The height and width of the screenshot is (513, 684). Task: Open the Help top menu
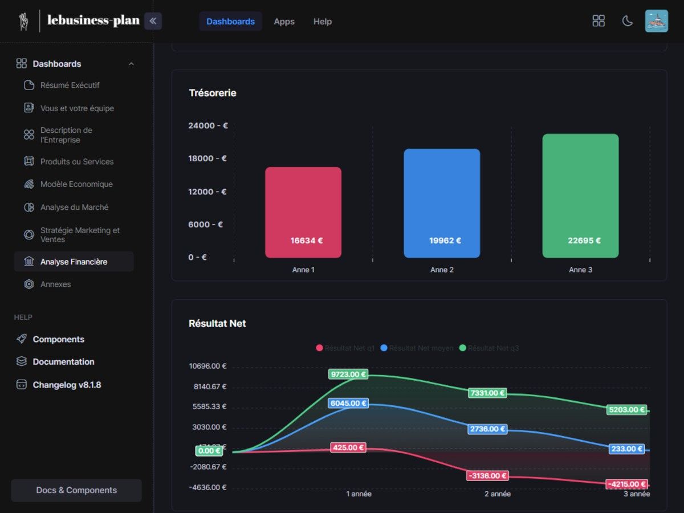coord(322,22)
